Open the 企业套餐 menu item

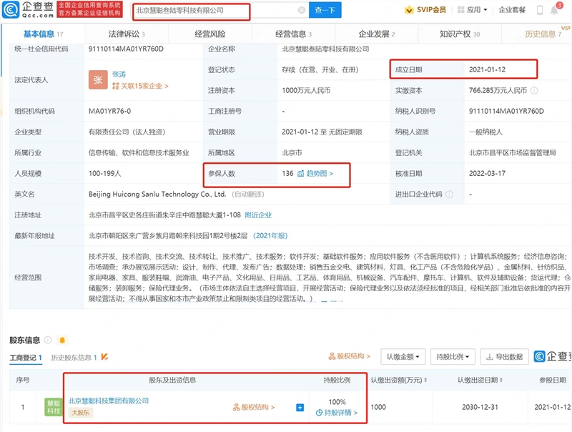[x=512, y=11]
